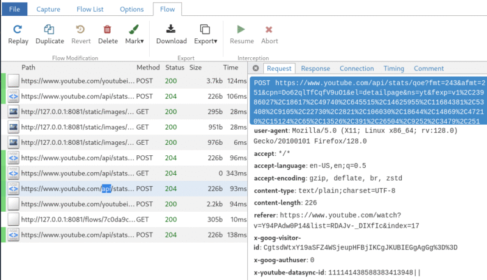Click the blank icon of the 3.7kb flow
Viewport: 487px width, 280px height.
coord(13,81)
